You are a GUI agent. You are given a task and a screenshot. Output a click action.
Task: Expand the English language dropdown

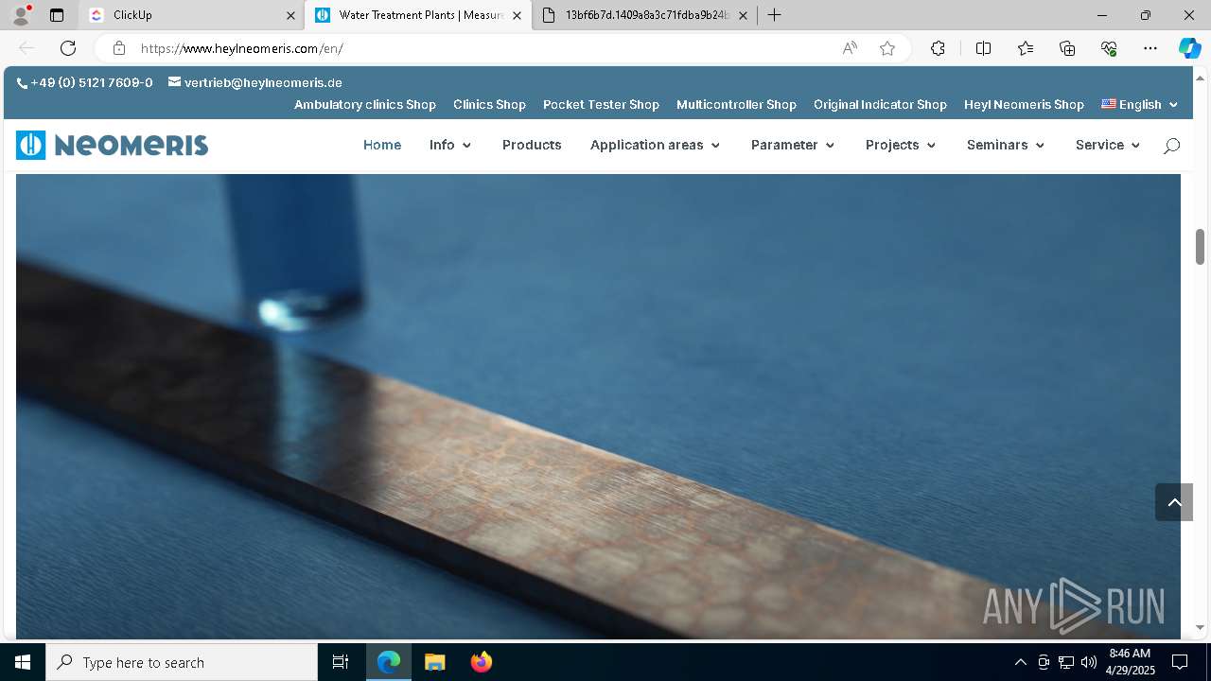pos(1140,104)
